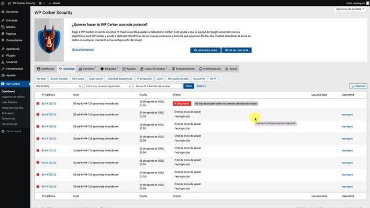Open 'User Policies' in the WP Cerber submenu
Image resolution: width=370 pixels, height=208 pixels.
point(9,102)
